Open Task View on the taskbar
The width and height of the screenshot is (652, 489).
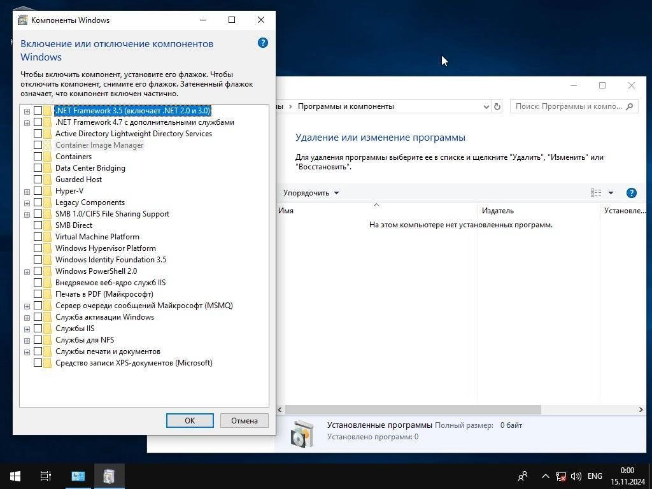coord(46,476)
